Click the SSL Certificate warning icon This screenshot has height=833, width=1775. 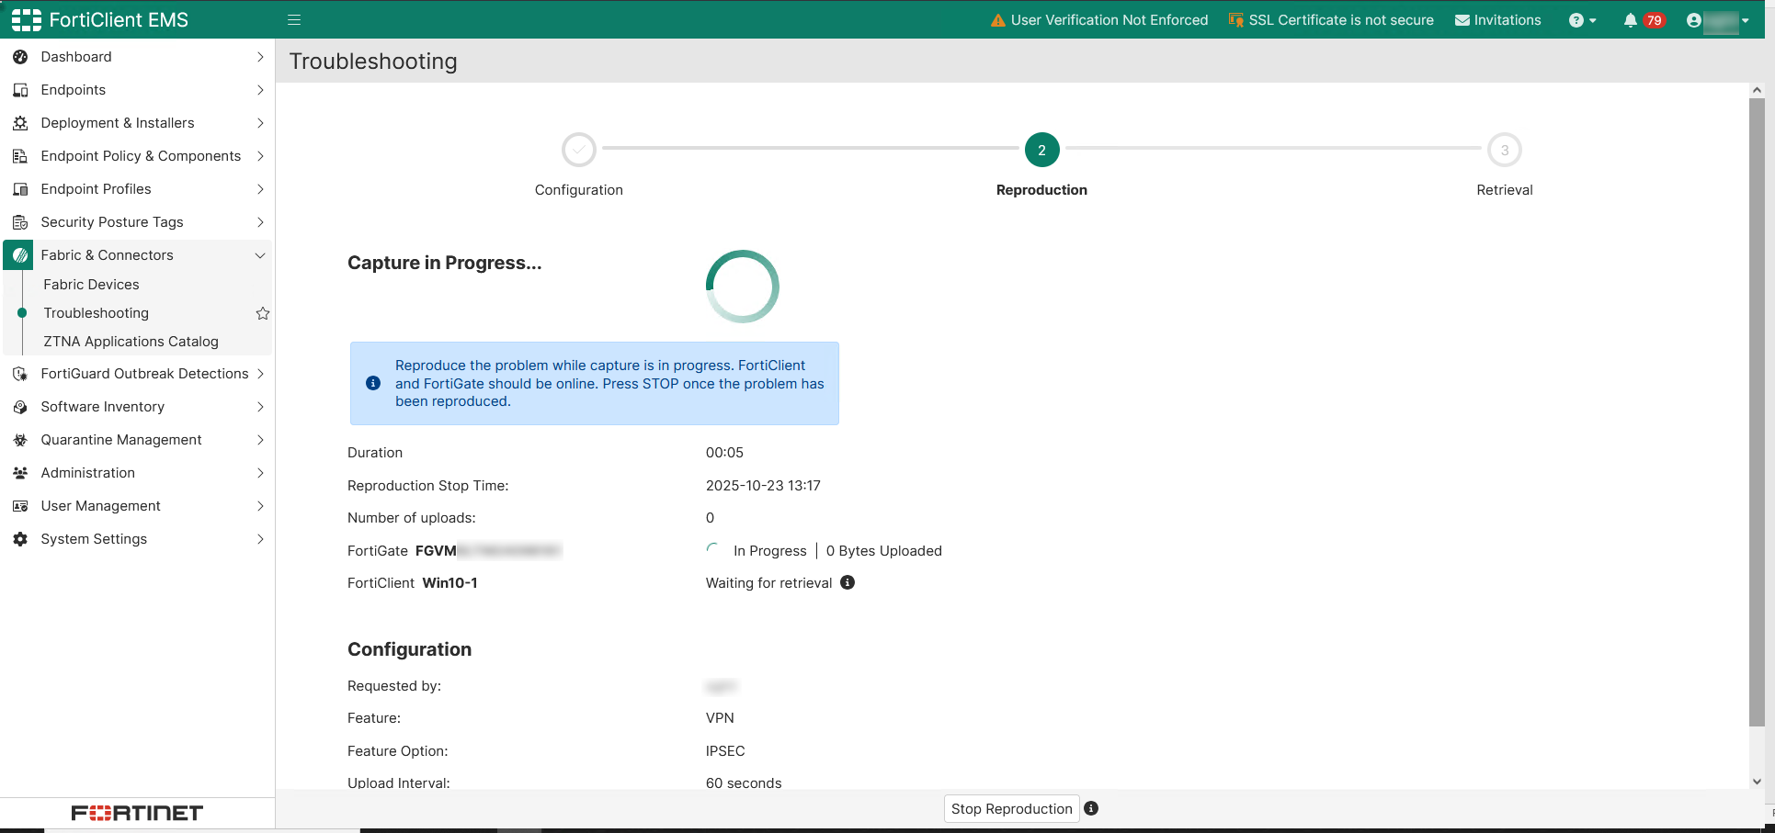coord(1236,20)
